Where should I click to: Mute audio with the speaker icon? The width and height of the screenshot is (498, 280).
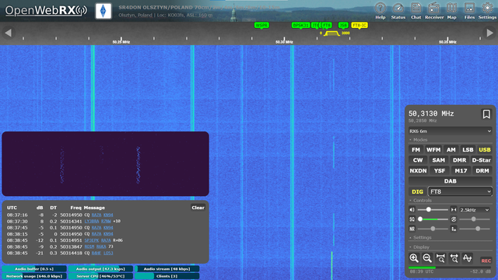click(x=412, y=209)
